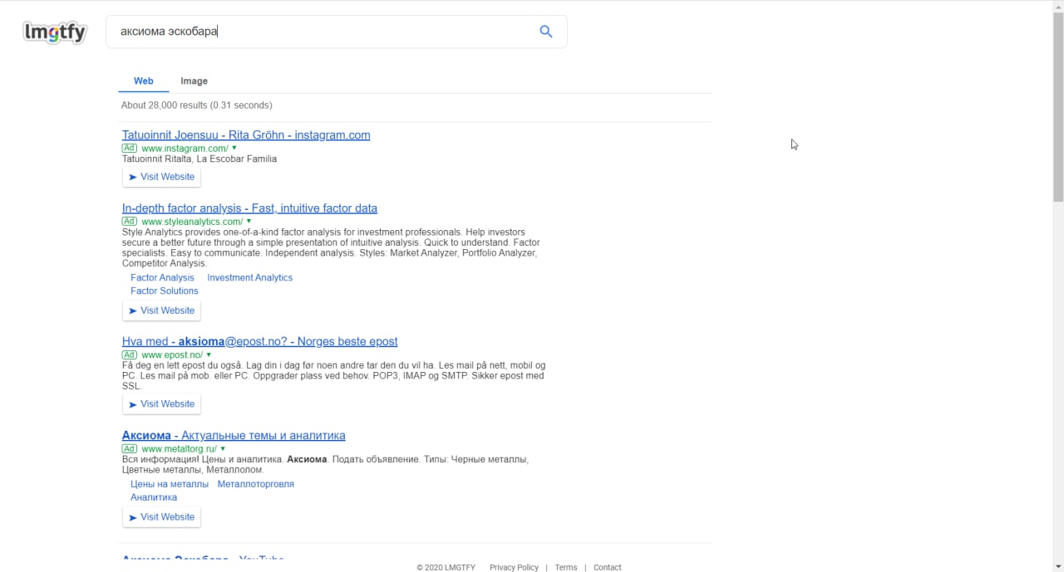The image size is (1064, 572).
Task: Open the Аналитика sitelink
Action: [x=154, y=497]
